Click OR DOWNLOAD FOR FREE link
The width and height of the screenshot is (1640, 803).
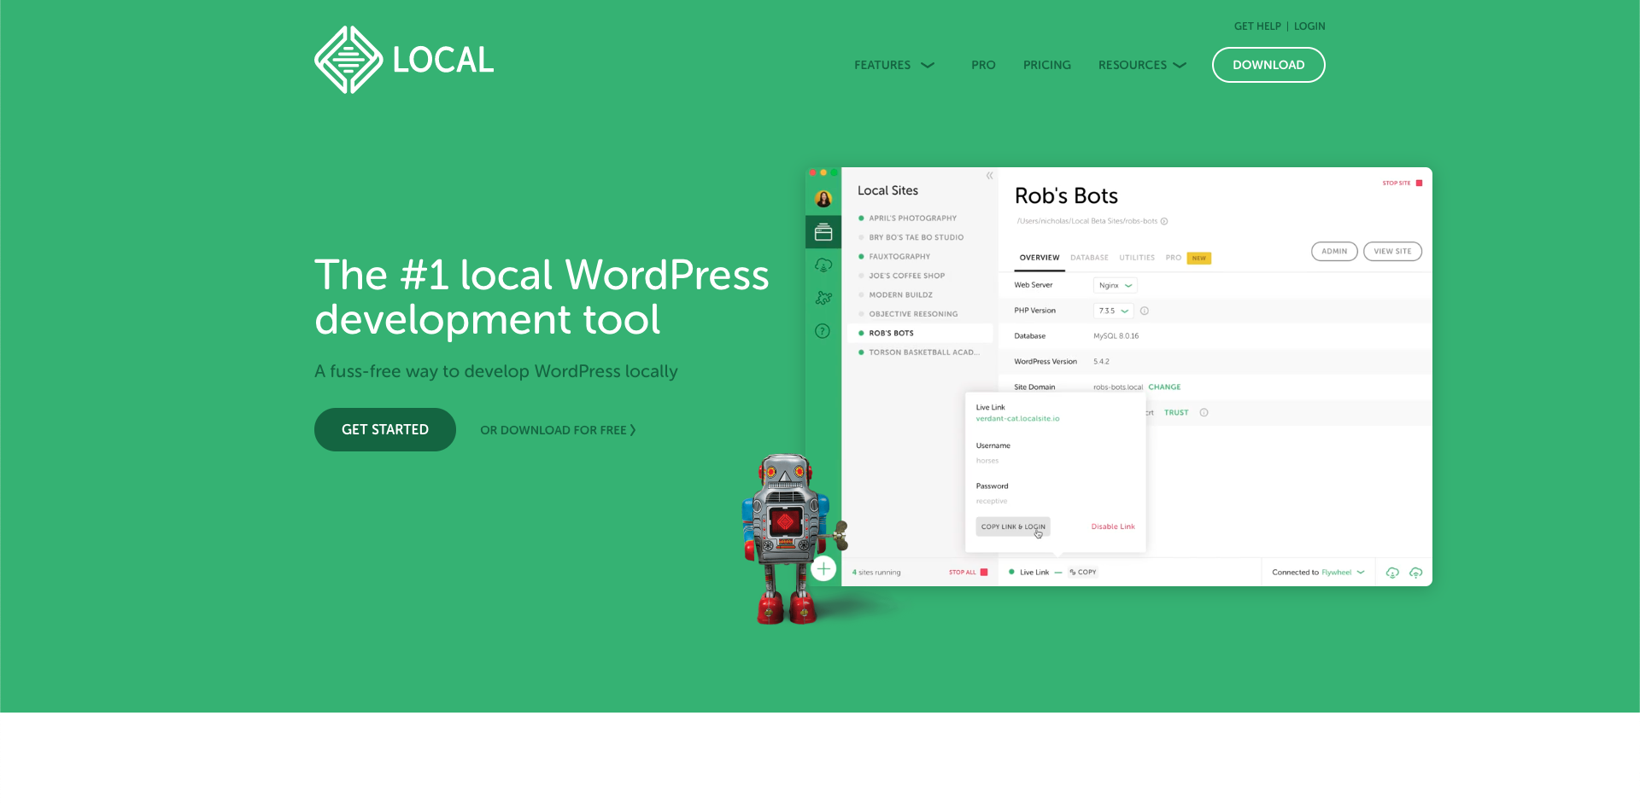pyautogui.click(x=558, y=430)
